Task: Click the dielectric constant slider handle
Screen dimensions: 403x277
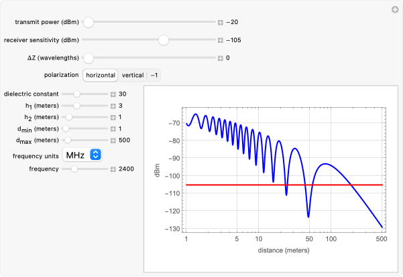Action: (x=76, y=94)
